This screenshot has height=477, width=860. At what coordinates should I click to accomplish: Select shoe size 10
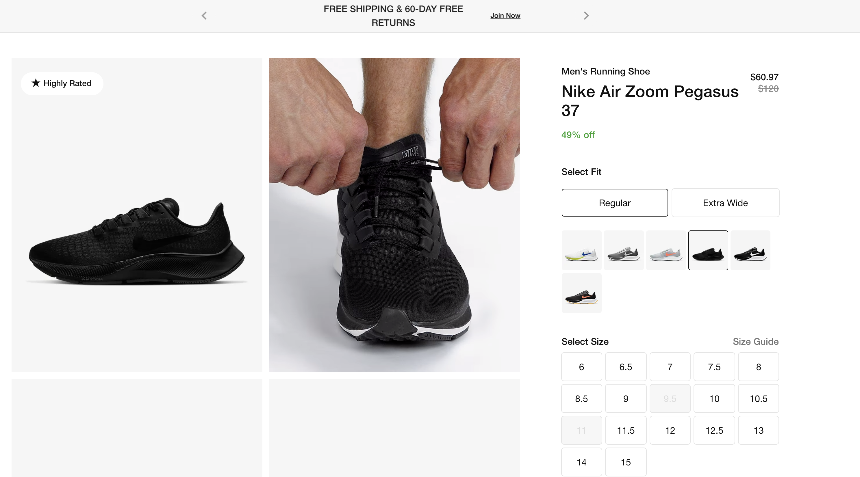(714, 399)
